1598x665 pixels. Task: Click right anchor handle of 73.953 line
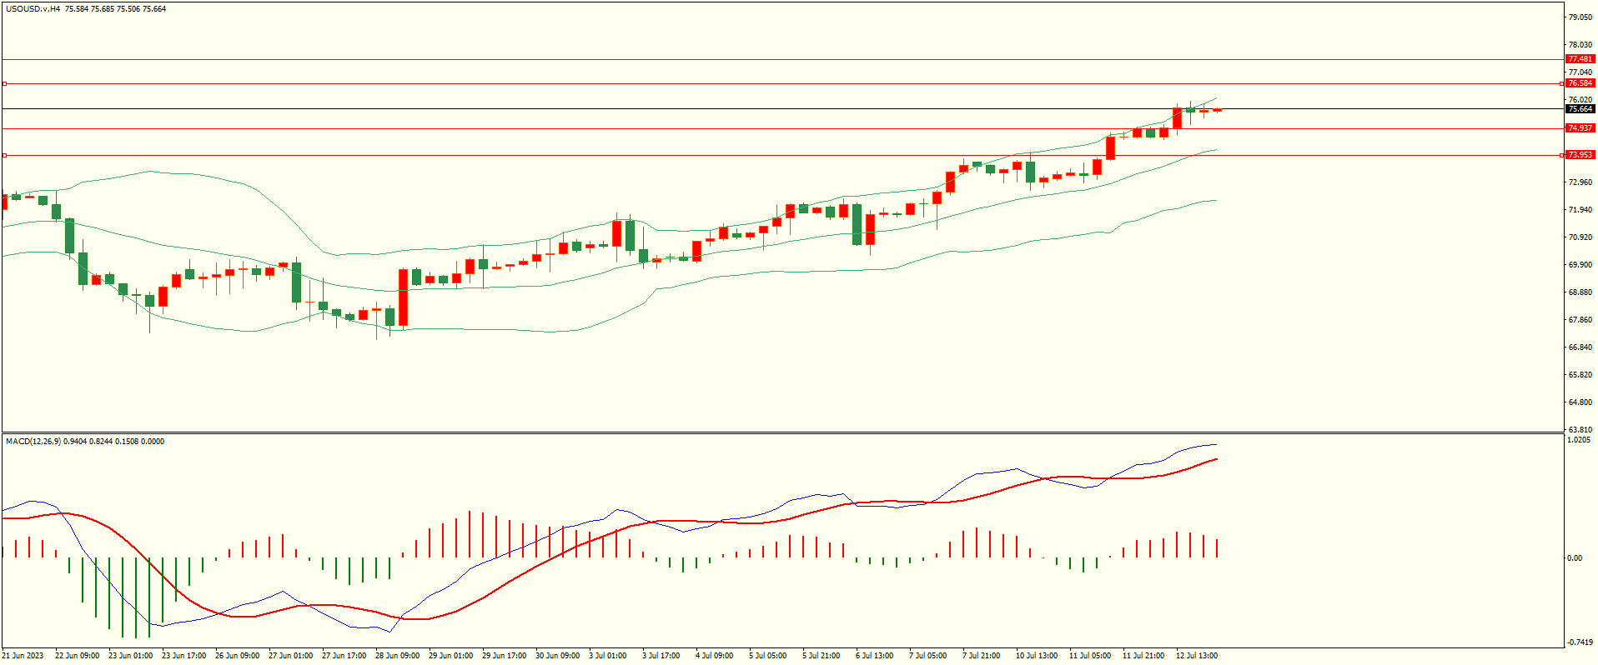coord(1561,155)
